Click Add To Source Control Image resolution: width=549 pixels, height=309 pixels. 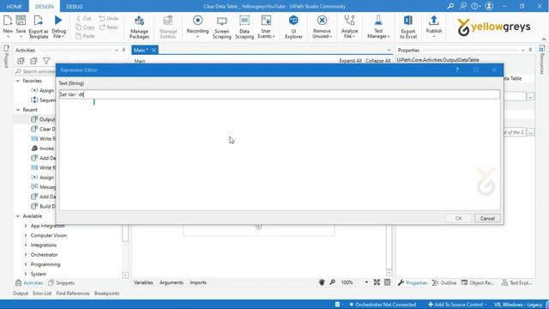[x=457, y=305]
